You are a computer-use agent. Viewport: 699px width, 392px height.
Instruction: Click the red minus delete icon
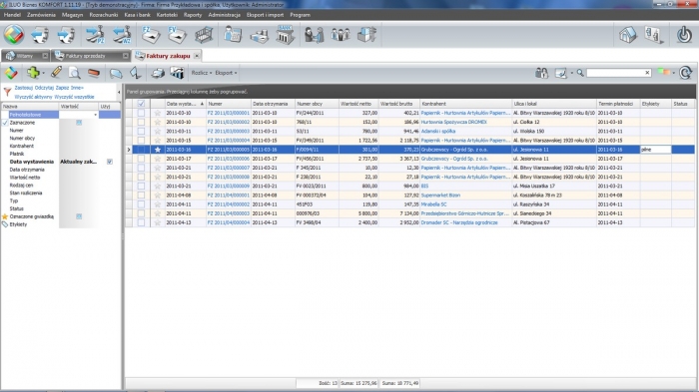click(x=94, y=73)
